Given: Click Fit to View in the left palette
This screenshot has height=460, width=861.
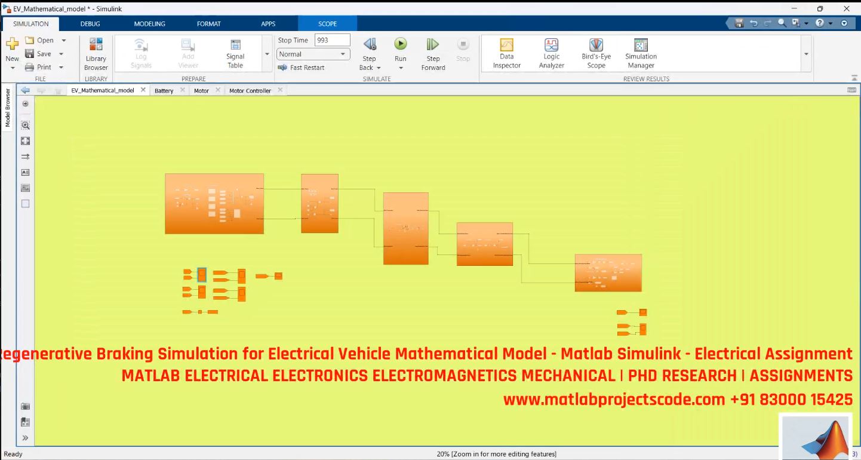Looking at the screenshot, I should [x=25, y=140].
